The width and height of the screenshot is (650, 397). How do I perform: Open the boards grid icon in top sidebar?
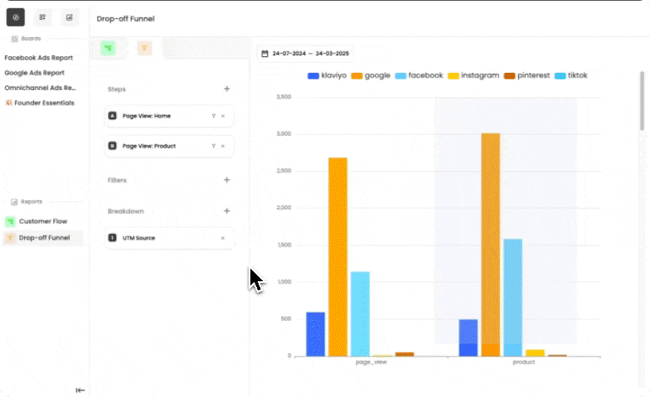tap(42, 17)
